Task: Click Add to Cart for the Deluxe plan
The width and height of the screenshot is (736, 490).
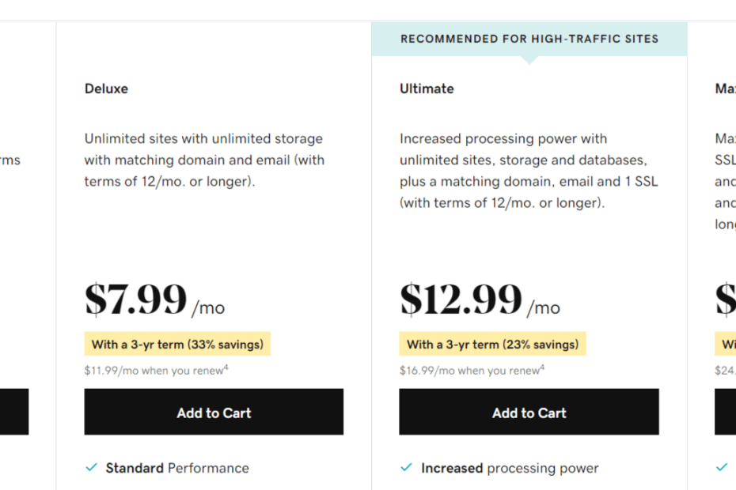Action: (214, 412)
